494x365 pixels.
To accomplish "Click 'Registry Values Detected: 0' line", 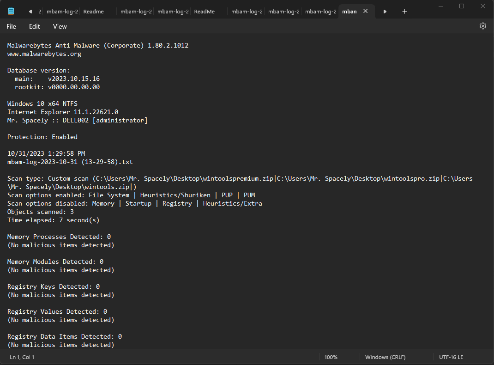I will pos(57,311).
